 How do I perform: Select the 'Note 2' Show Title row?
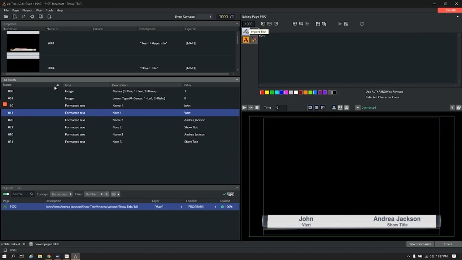120,127
